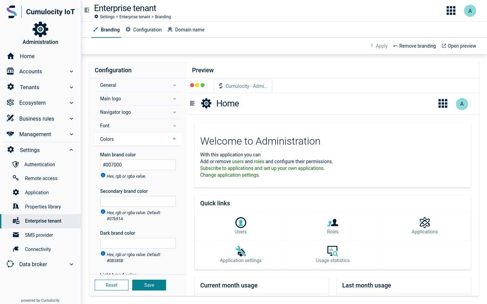Viewport: 487px width, 304px height.
Task: Click the Authentication shield icon
Action: tap(16, 164)
